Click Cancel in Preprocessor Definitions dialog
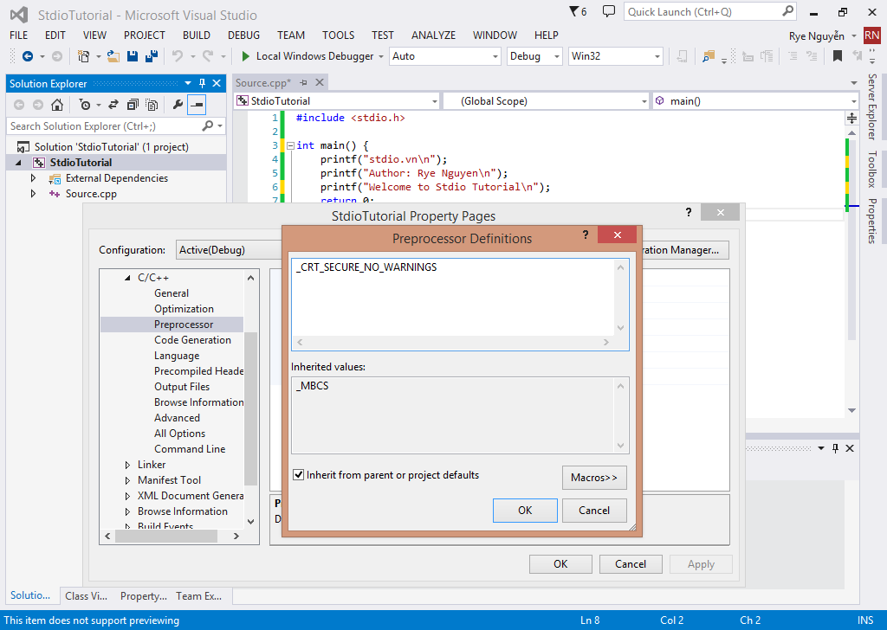The width and height of the screenshot is (887, 630). coord(594,511)
